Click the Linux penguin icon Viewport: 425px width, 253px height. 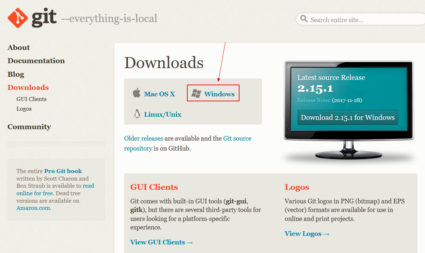(137, 114)
